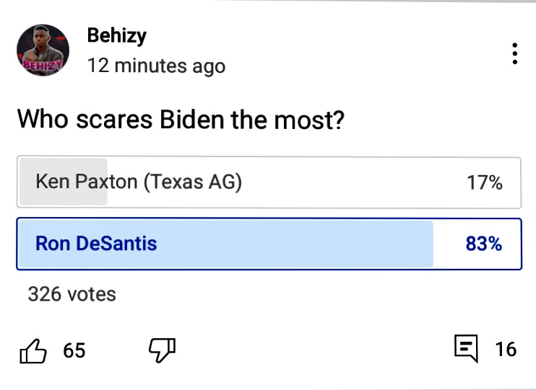This screenshot has height=390, width=536.
Task: Click the like count number 65
Action: click(74, 351)
